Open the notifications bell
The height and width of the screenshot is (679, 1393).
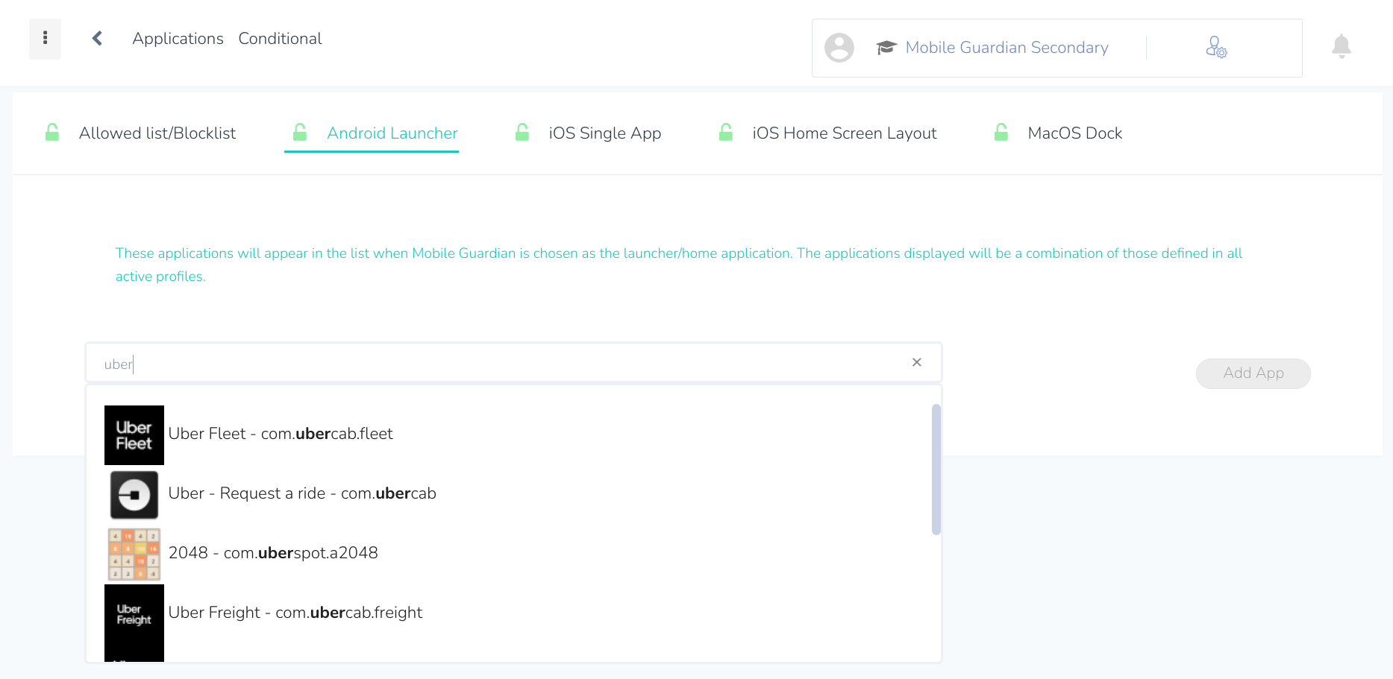1342,46
